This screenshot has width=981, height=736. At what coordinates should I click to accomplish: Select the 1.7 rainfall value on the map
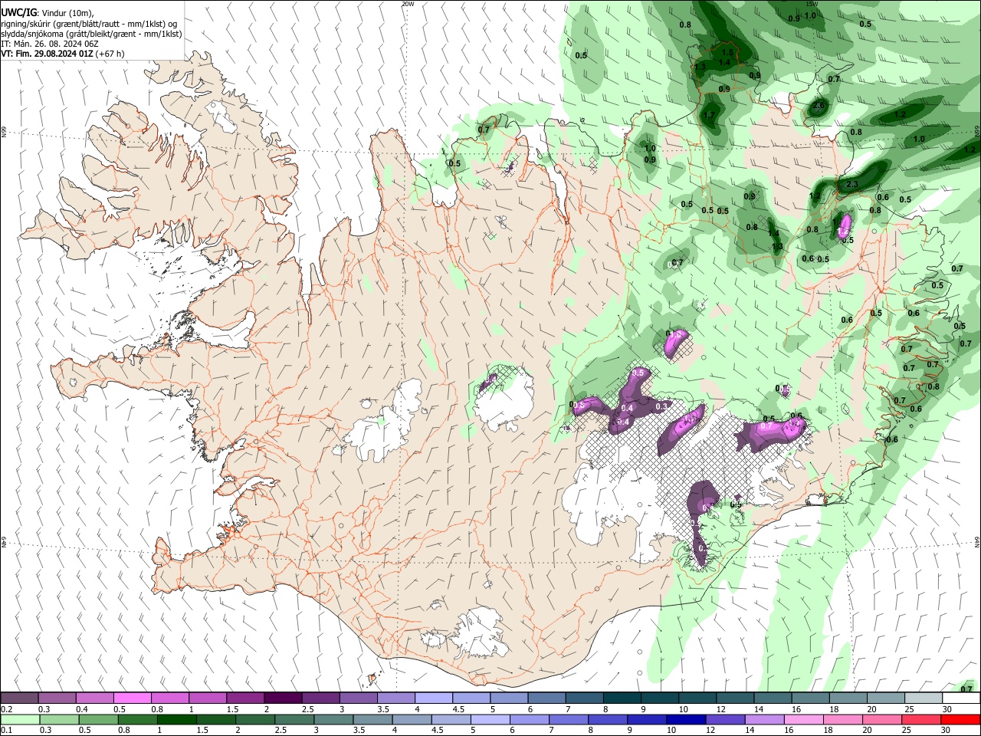(709, 116)
